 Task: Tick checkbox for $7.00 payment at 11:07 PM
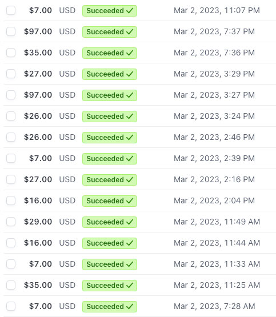point(11,10)
